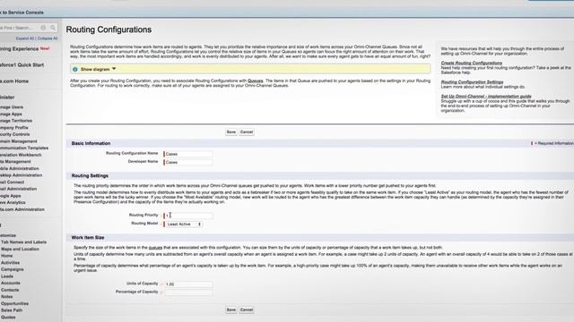Click the Routing Priority field
The width and height of the screenshot is (574, 322).
(188, 216)
